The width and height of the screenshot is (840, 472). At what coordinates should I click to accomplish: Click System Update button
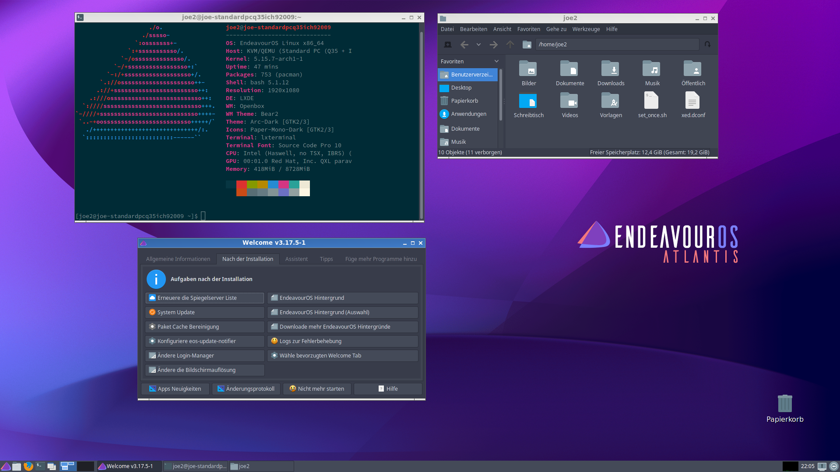[205, 312]
